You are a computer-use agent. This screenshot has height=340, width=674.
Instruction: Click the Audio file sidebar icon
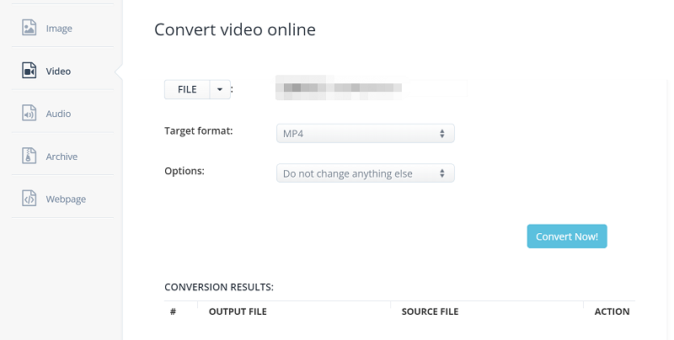(x=29, y=114)
